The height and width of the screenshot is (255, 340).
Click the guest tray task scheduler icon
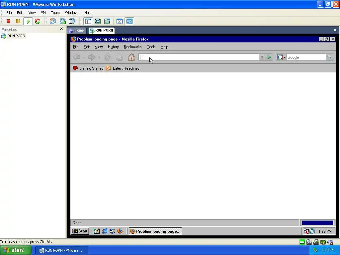pyautogui.click(x=306, y=231)
